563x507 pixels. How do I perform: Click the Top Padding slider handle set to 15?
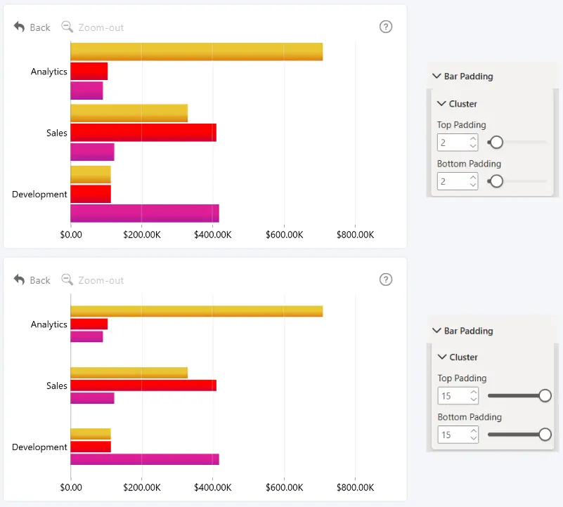tap(545, 396)
